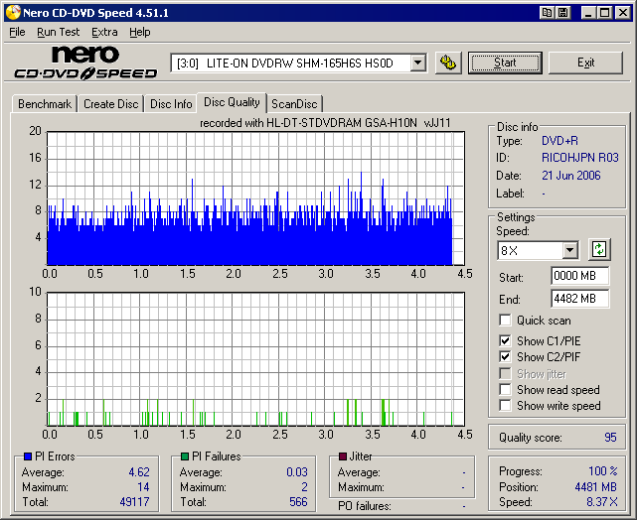This screenshot has height=520, width=637.
Task: Click the blue PI Errors color swatch
Action: click(28, 456)
